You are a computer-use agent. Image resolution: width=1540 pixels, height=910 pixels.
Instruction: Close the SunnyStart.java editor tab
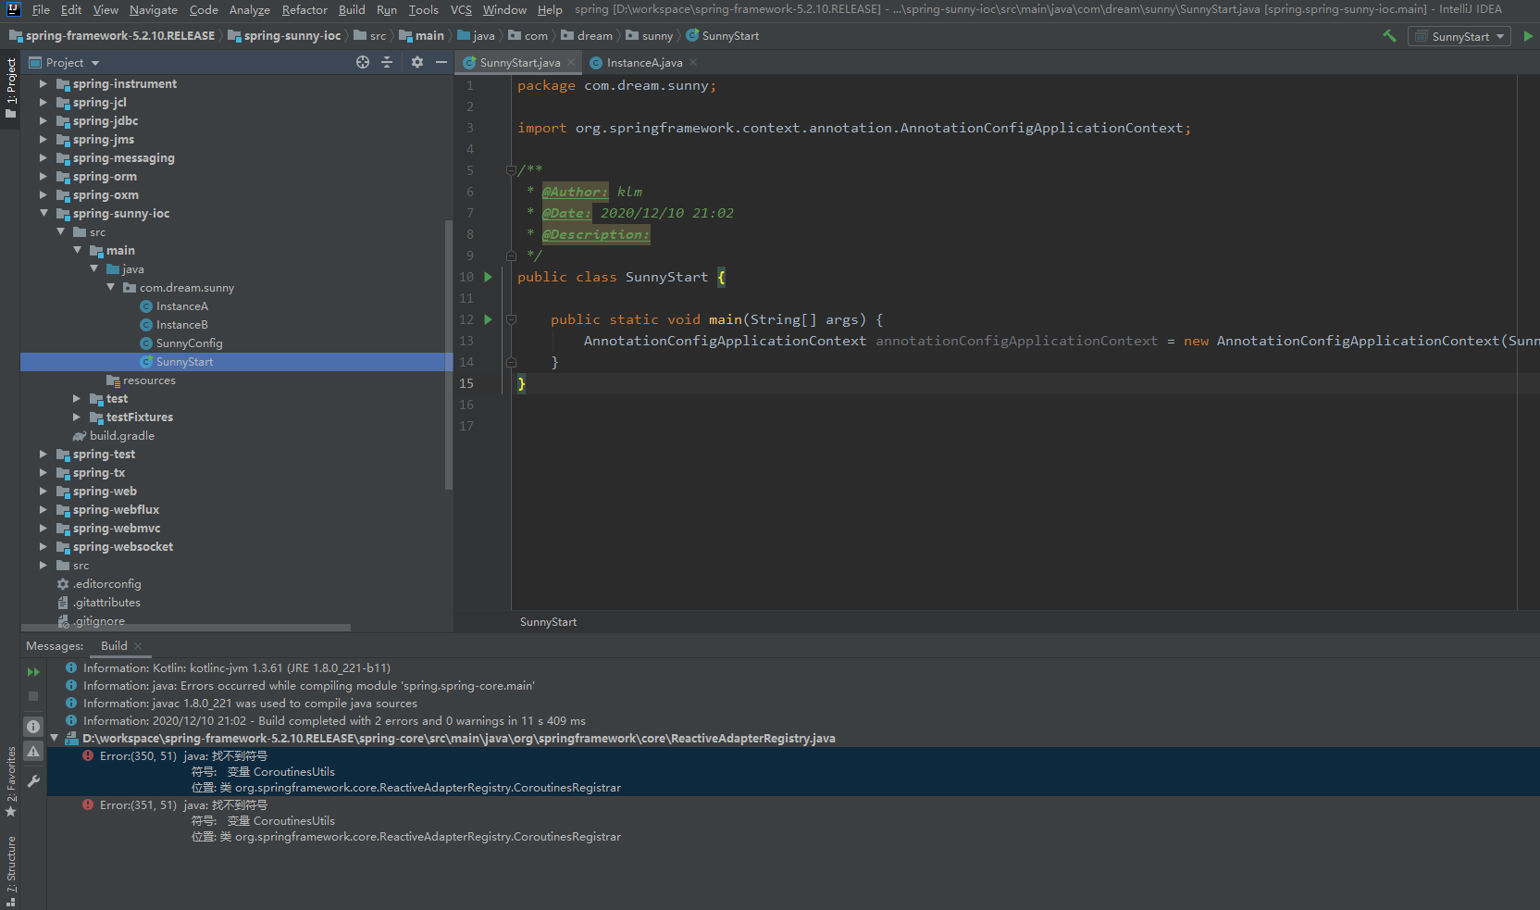tap(571, 62)
